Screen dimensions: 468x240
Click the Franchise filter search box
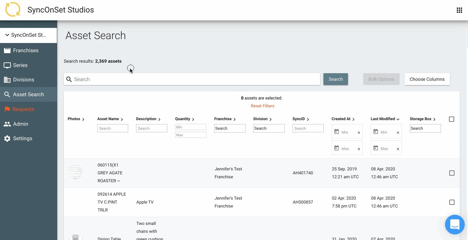click(230, 128)
